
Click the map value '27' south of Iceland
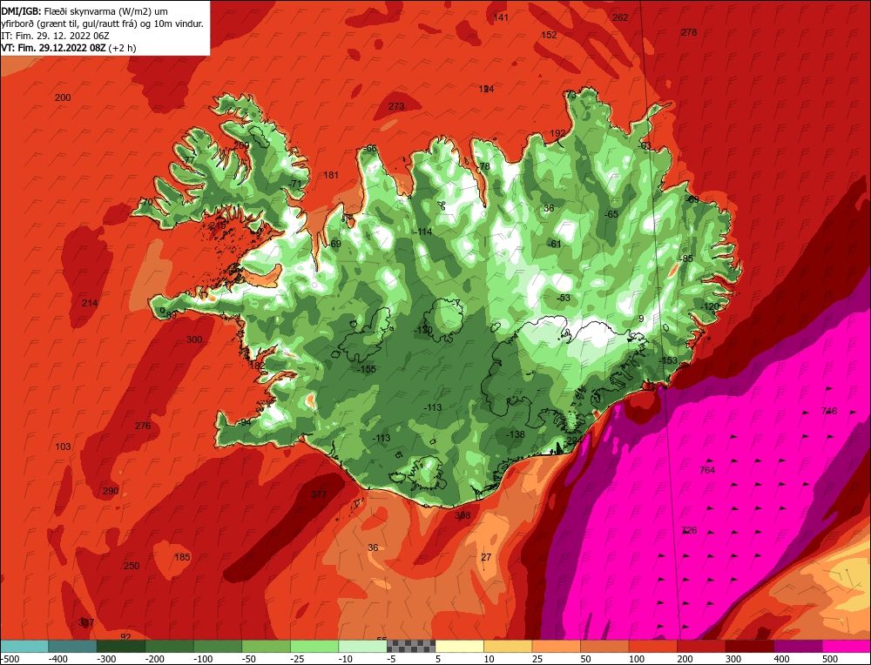pos(486,557)
